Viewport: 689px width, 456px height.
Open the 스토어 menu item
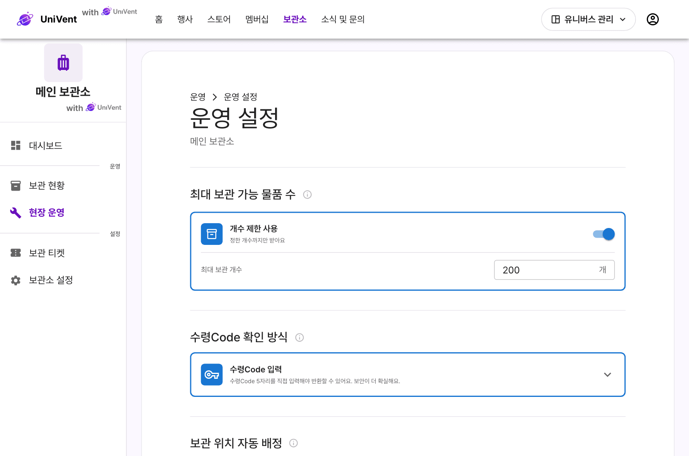[219, 19]
